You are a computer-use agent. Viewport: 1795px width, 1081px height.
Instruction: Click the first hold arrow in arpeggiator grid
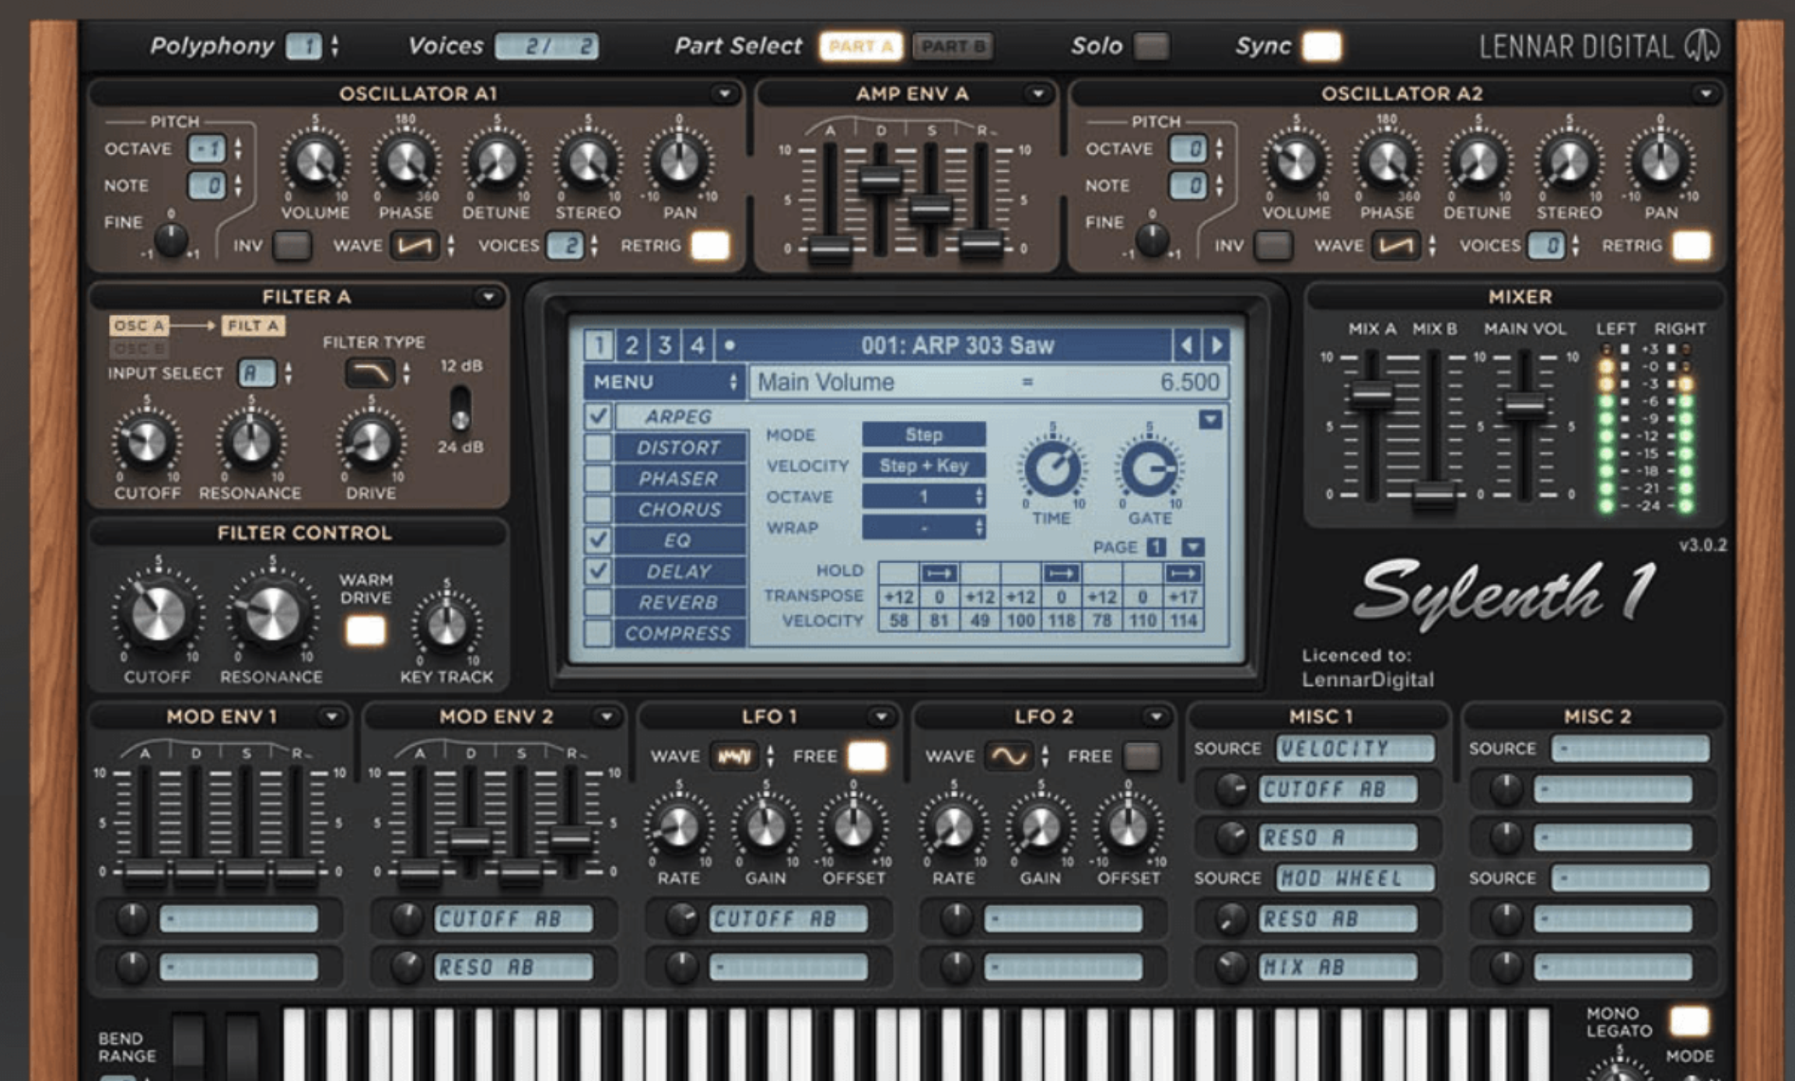[x=939, y=573]
